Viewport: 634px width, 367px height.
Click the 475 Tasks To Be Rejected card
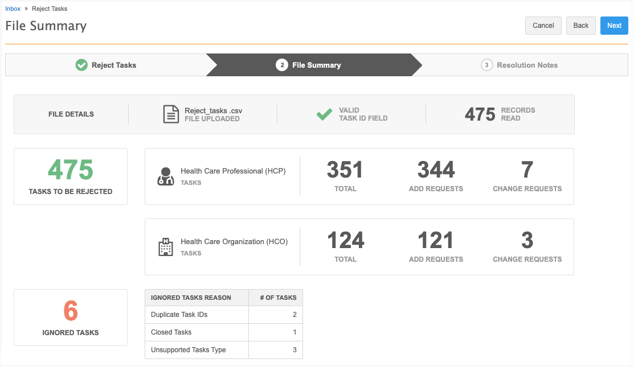click(71, 176)
